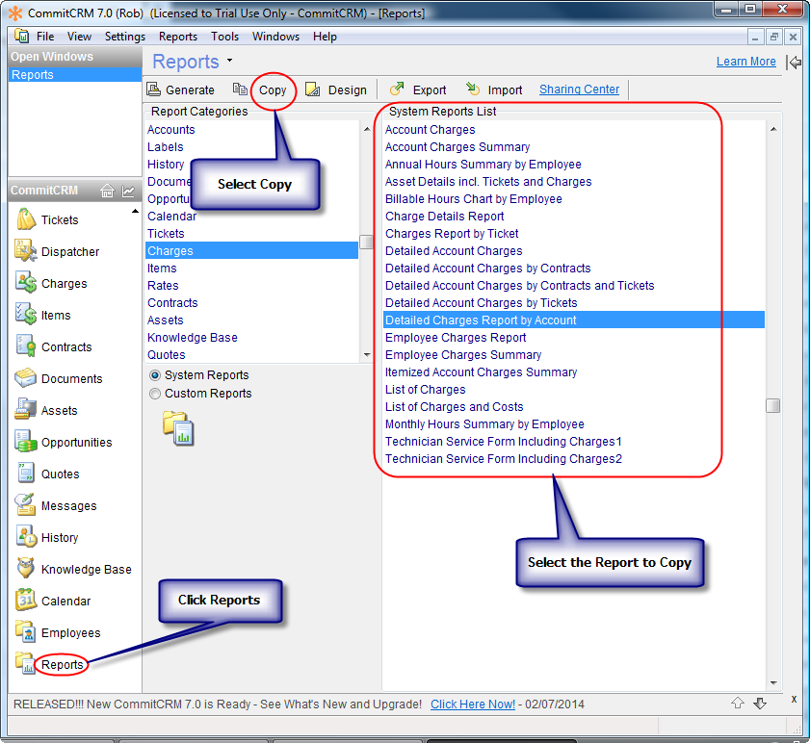Open the Settings menu
Viewport: 810px width, 743px height.
[x=124, y=37]
